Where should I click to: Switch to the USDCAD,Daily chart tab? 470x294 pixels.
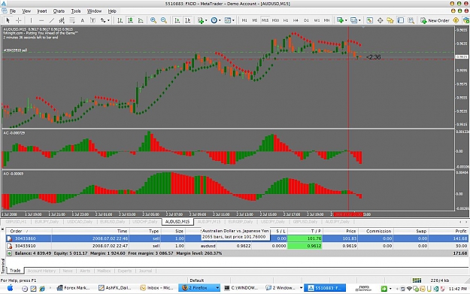click(80, 222)
